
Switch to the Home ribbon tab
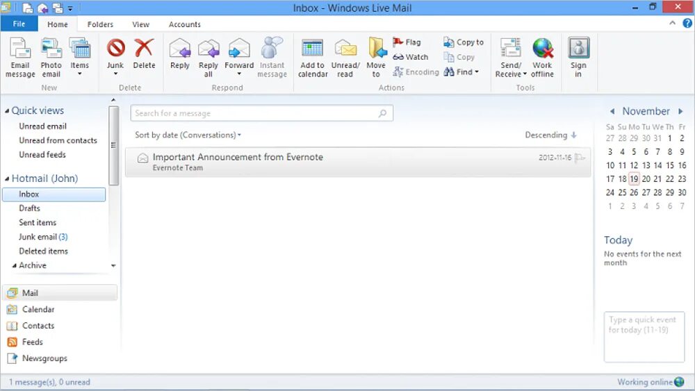click(x=58, y=24)
